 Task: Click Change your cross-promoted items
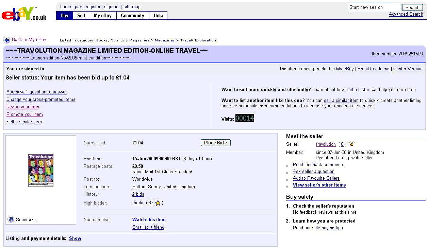[41, 100]
